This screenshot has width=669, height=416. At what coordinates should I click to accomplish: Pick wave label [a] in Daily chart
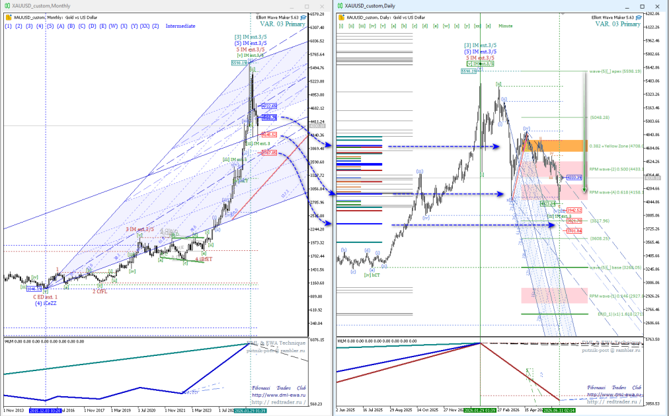pos(393,26)
